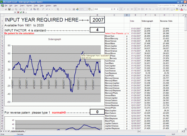Click the Currency style icon
The width and height of the screenshot is (187, 136).
tap(146, 9)
